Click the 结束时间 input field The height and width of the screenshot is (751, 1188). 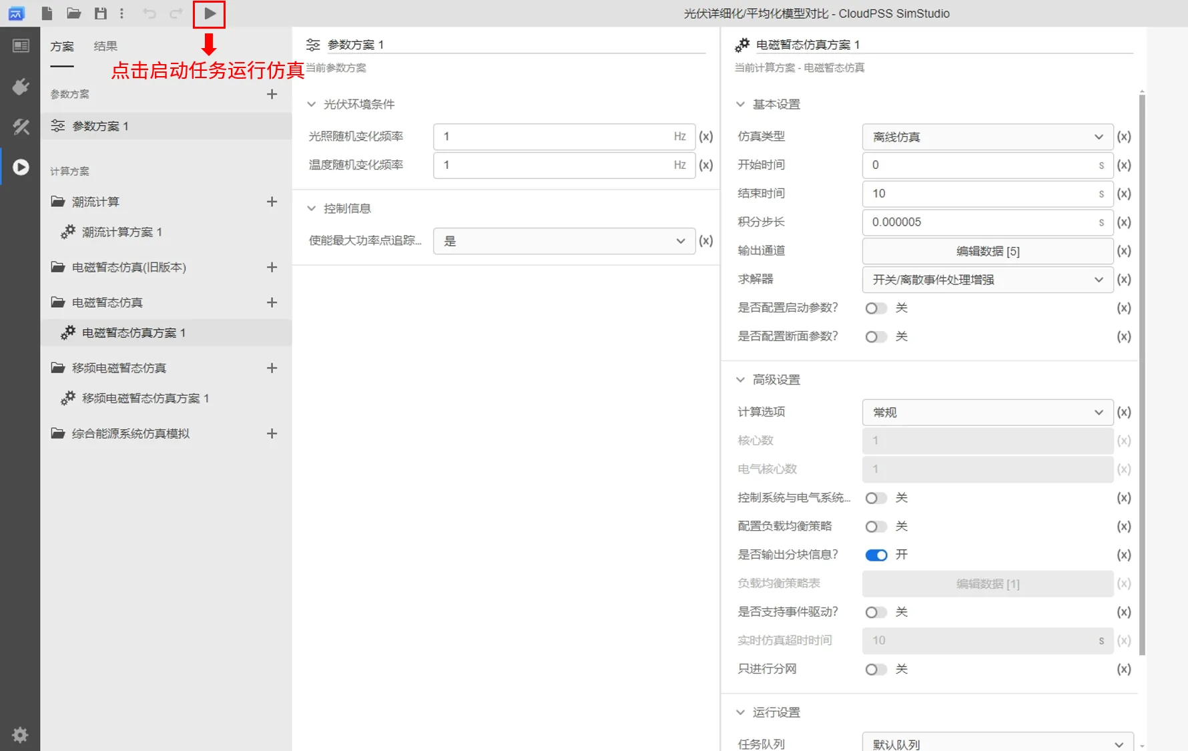click(x=987, y=194)
